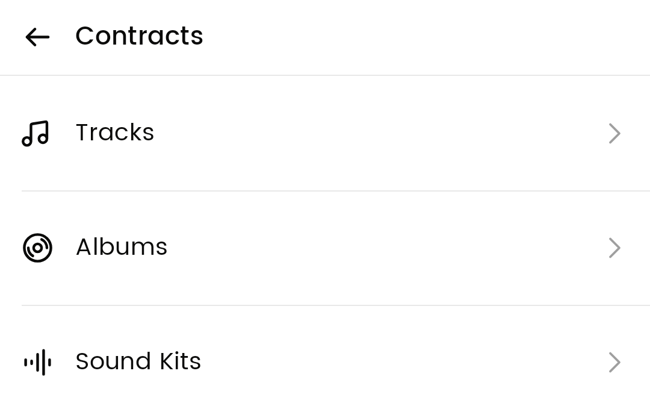Click the chevron at the Sound Kits row end

click(614, 362)
